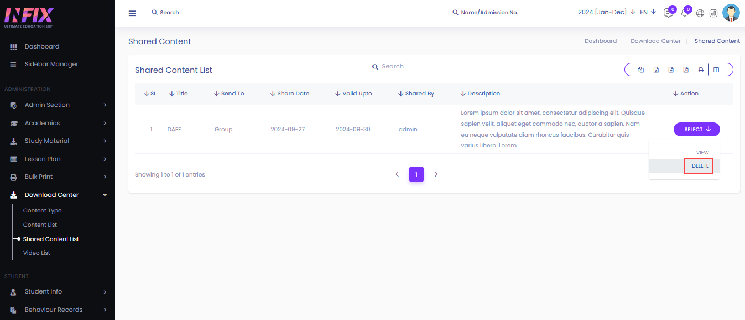Choose DELETE from action menu

pyautogui.click(x=700, y=166)
